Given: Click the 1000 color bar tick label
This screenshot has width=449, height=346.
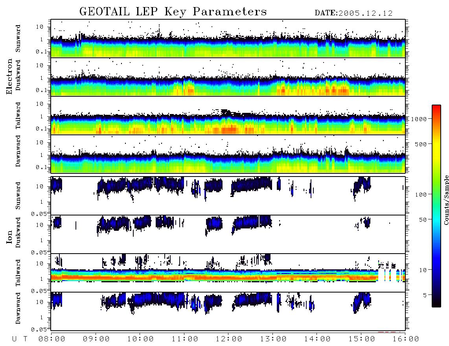Looking at the screenshot, I should pyautogui.click(x=419, y=119).
